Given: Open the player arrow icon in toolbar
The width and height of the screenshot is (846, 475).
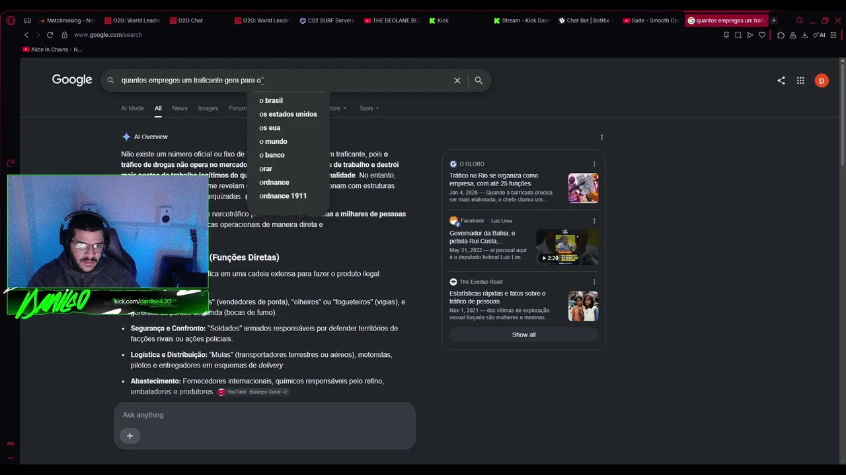Looking at the screenshot, I should tap(750, 35).
